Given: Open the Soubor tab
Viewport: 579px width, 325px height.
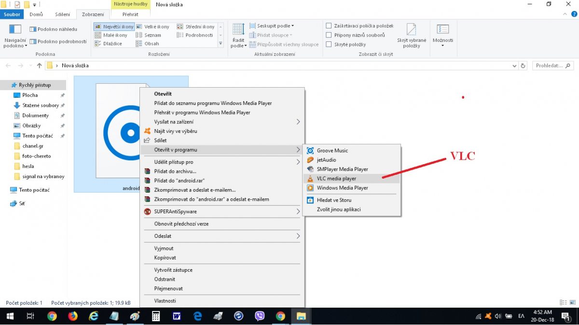Looking at the screenshot, I should pos(12,14).
